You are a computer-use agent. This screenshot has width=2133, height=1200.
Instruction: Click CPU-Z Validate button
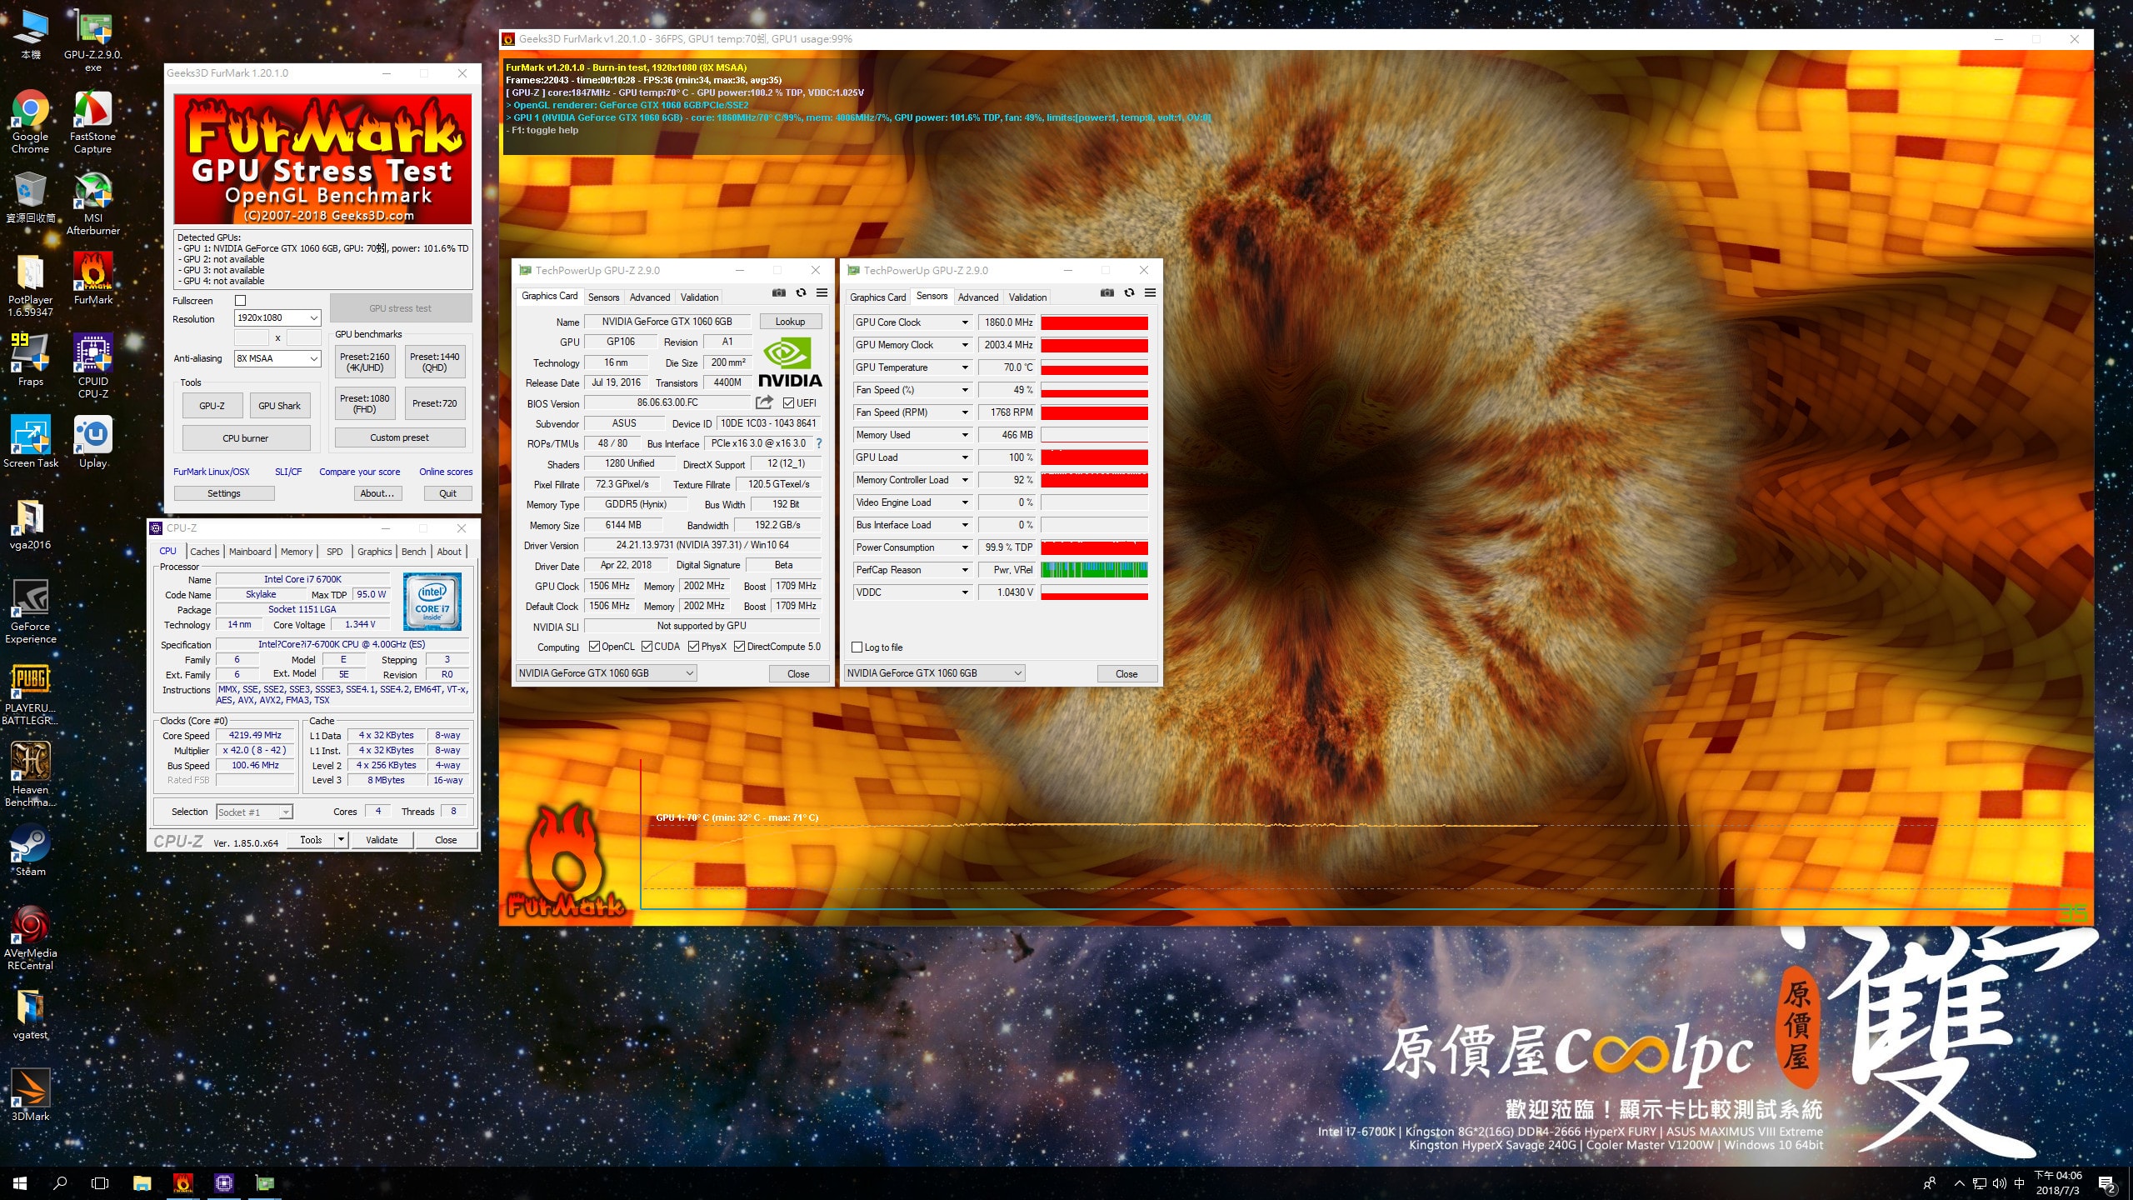pos(382,840)
